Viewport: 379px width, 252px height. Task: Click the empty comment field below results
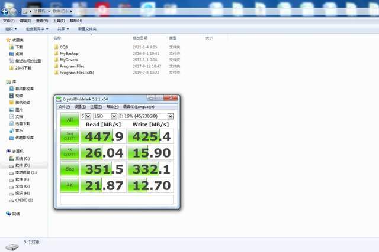[117, 199]
